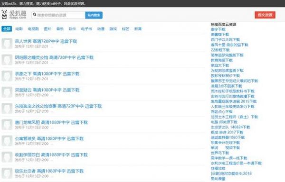This screenshot has width=285, height=182.
Task: Switch to the 音乐 category tab
Action: coord(60,28)
